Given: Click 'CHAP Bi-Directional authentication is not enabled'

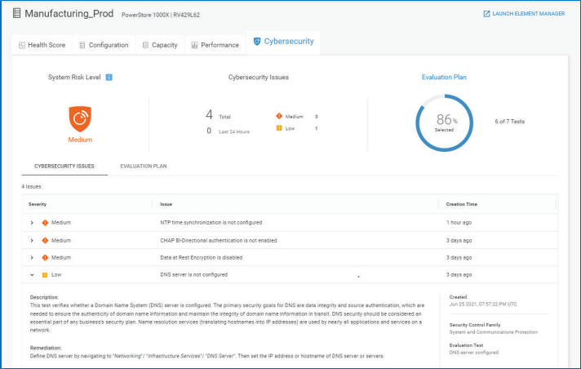Looking at the screenshot, I should coord(219,240).
